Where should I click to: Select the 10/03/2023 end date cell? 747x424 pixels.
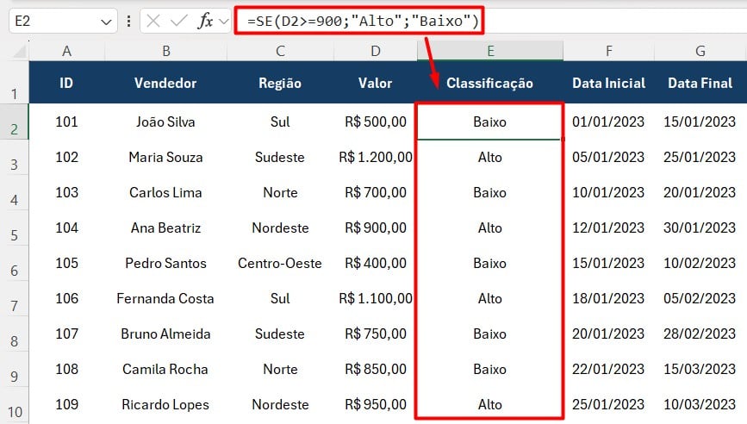[x=700, y=404]
